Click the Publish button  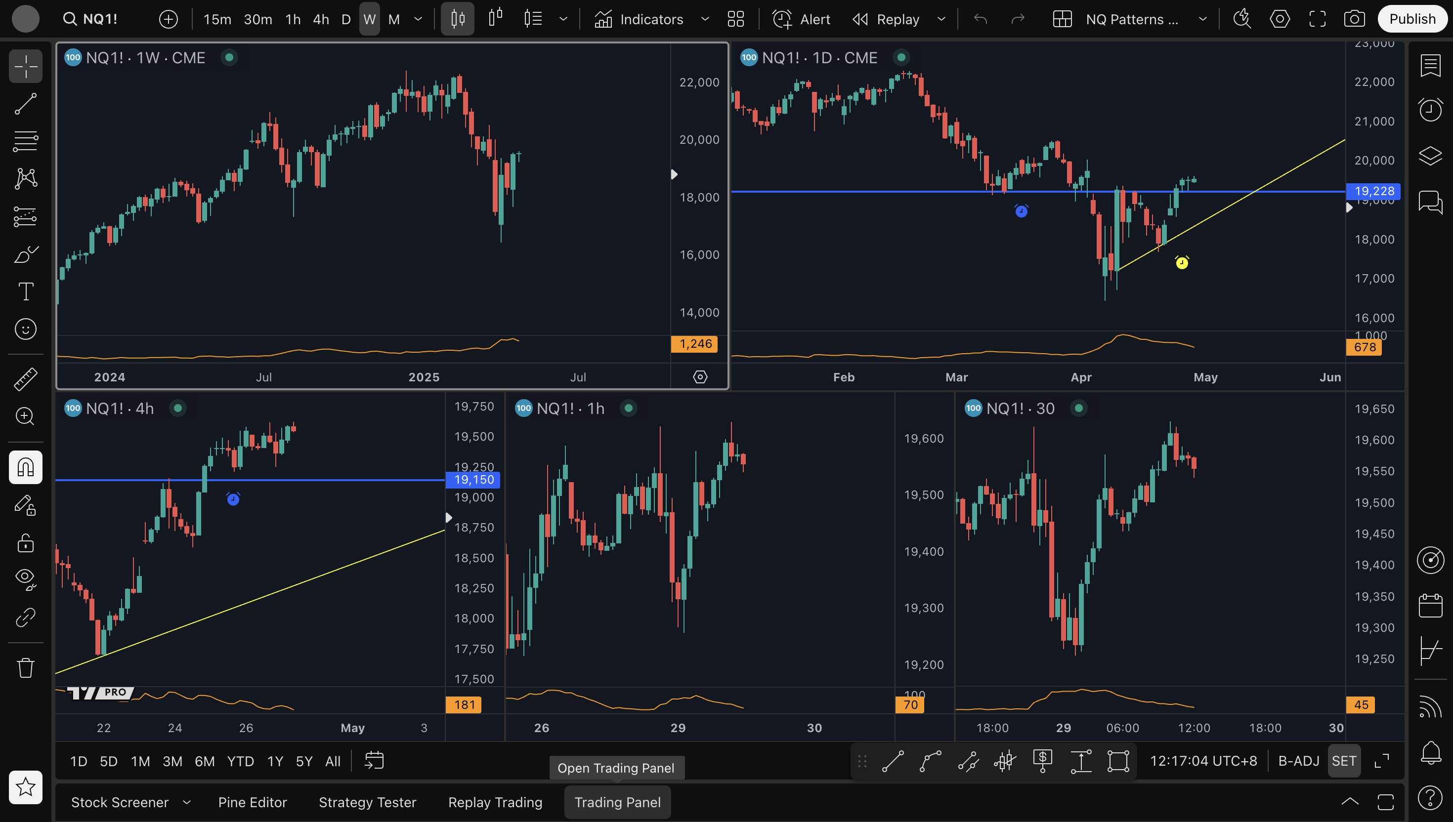pyautogui.click(x=1412, y=19)
